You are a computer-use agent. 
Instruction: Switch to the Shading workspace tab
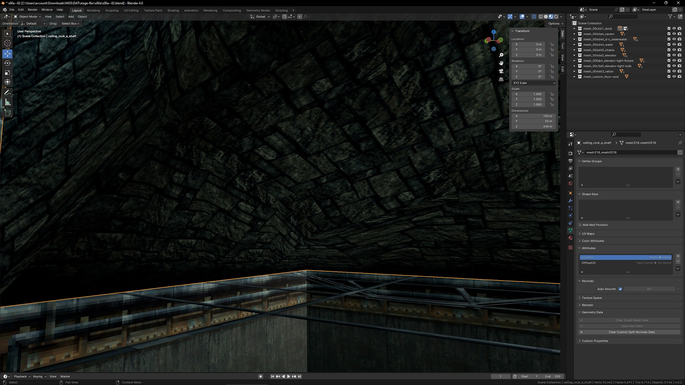(173, 10)
